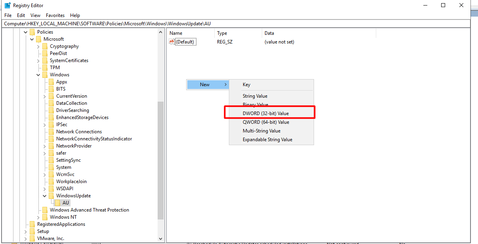
Task: Click the tree pane vertical scrollbar
Action: pos(160,158)
